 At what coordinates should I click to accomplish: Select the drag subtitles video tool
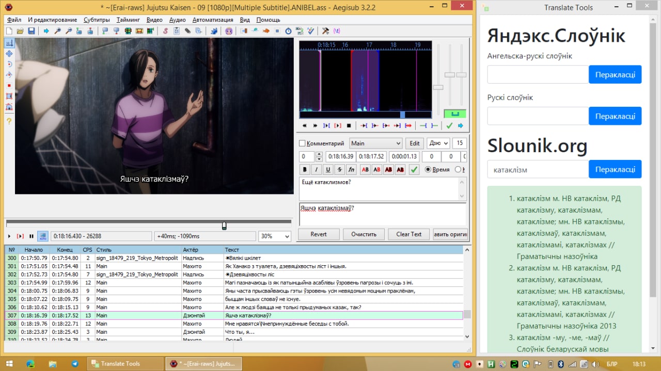9,54
